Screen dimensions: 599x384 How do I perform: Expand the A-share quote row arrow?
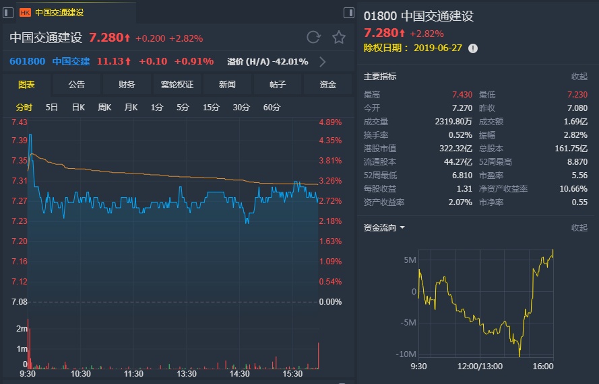pos(323,62)
